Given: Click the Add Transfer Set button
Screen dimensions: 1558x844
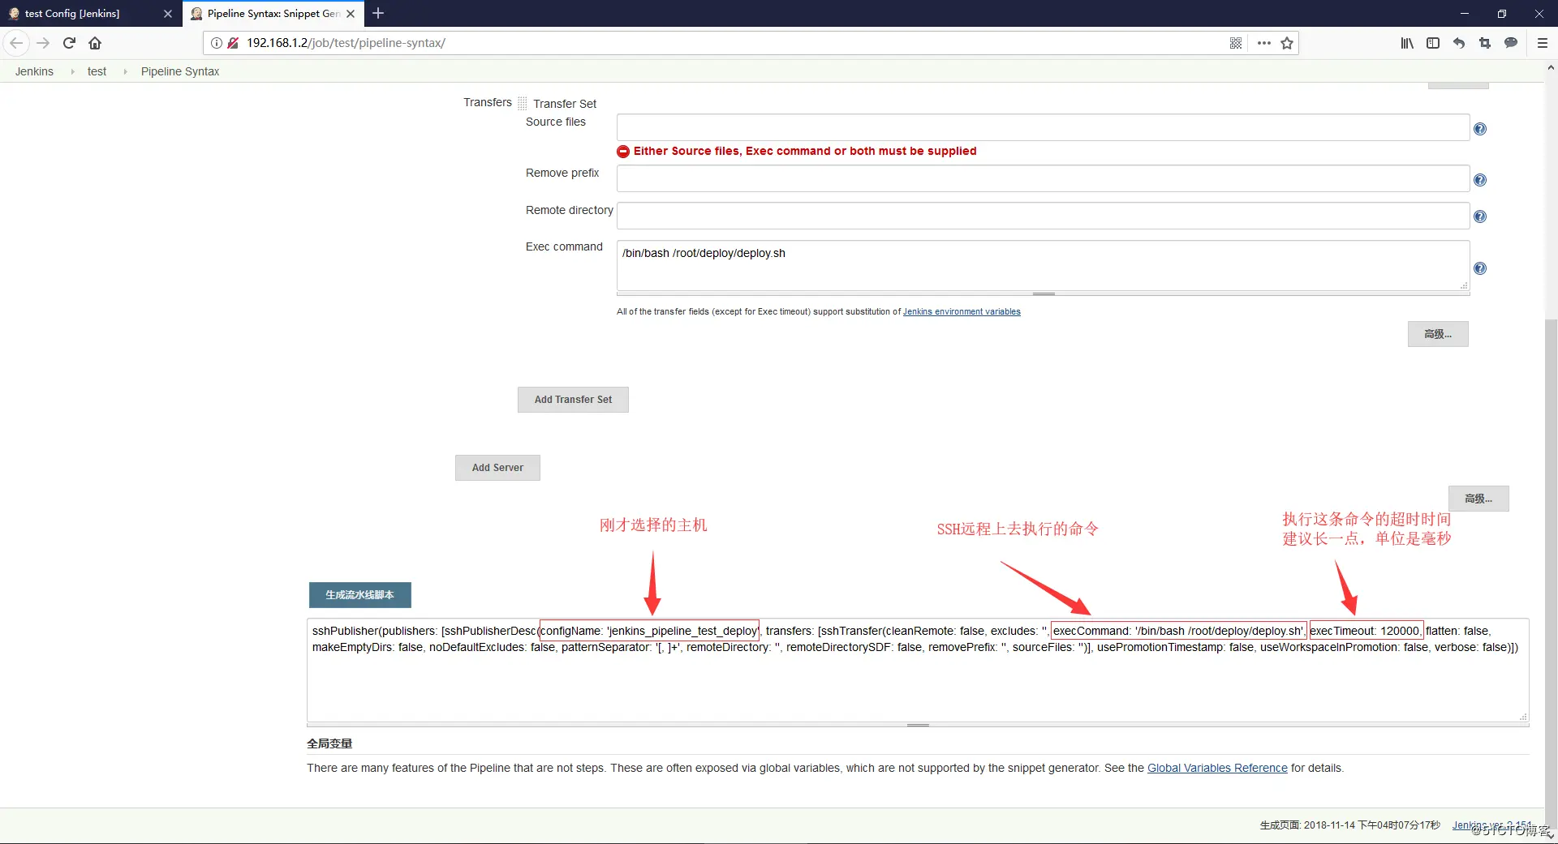Looking at the screenshot, I should click(x=573, y=400).
